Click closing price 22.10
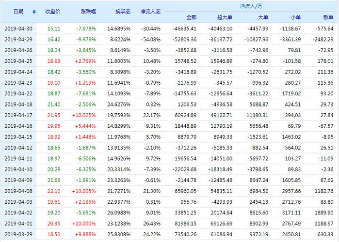The image size is (339, 242). click(x=54, y=191)
